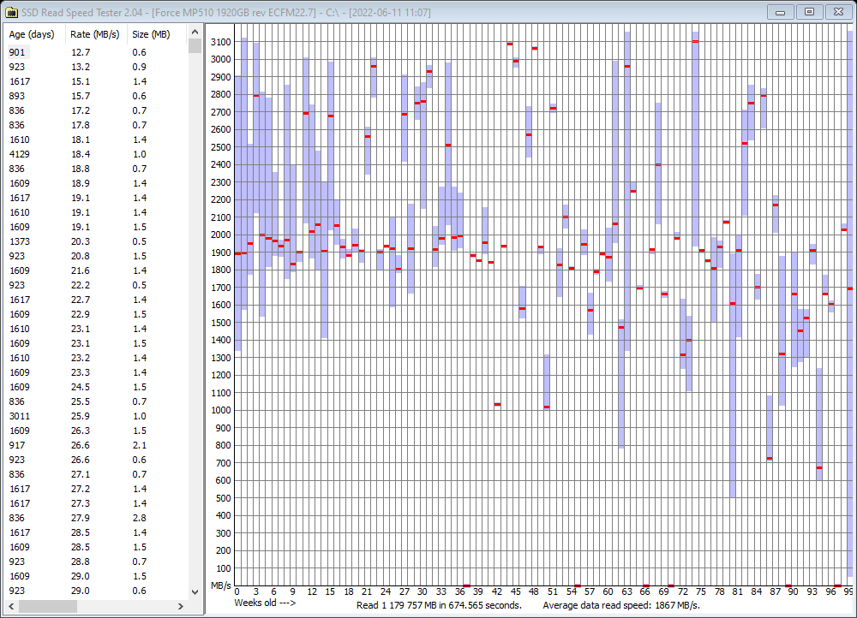Minimize the SSD Read Speed Tester window
This screenshot has height=618, width=857.
(781, 11)
